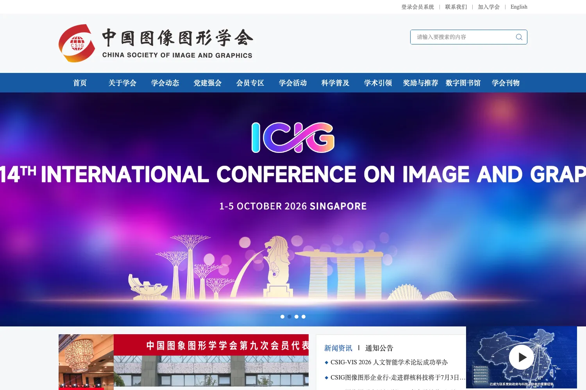The height and width of the screenshot is (390, 586).
Task: Play the China map video
Action: pyautogui.click(x=521, y=357)
